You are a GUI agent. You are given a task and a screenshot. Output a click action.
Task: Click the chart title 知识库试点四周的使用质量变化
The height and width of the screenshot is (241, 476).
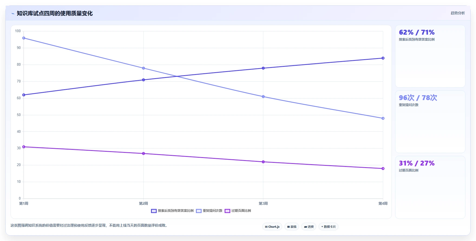pyautogui.click(x=55, y=14)
